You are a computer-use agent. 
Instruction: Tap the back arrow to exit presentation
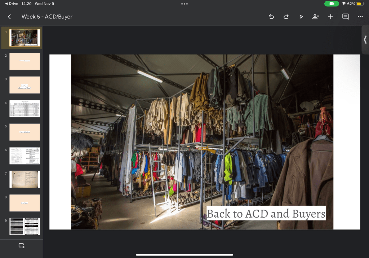point(9,17)
